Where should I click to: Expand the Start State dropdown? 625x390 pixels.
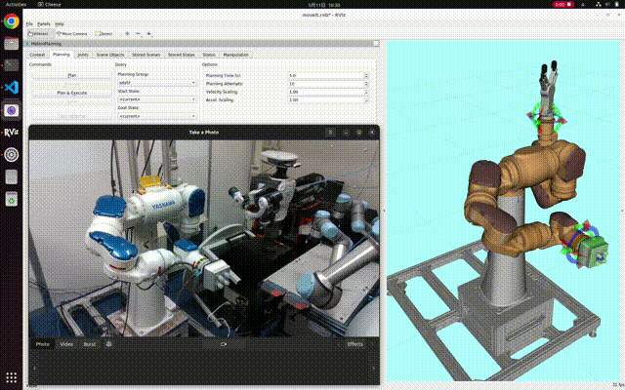[x=157, y=99]
